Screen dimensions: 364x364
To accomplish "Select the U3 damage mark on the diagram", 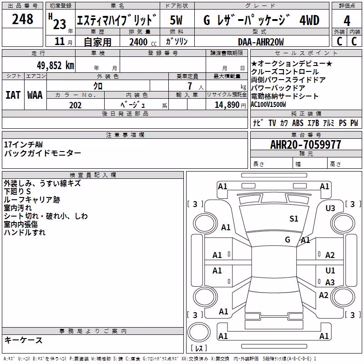I will click(x=330, y=208).
